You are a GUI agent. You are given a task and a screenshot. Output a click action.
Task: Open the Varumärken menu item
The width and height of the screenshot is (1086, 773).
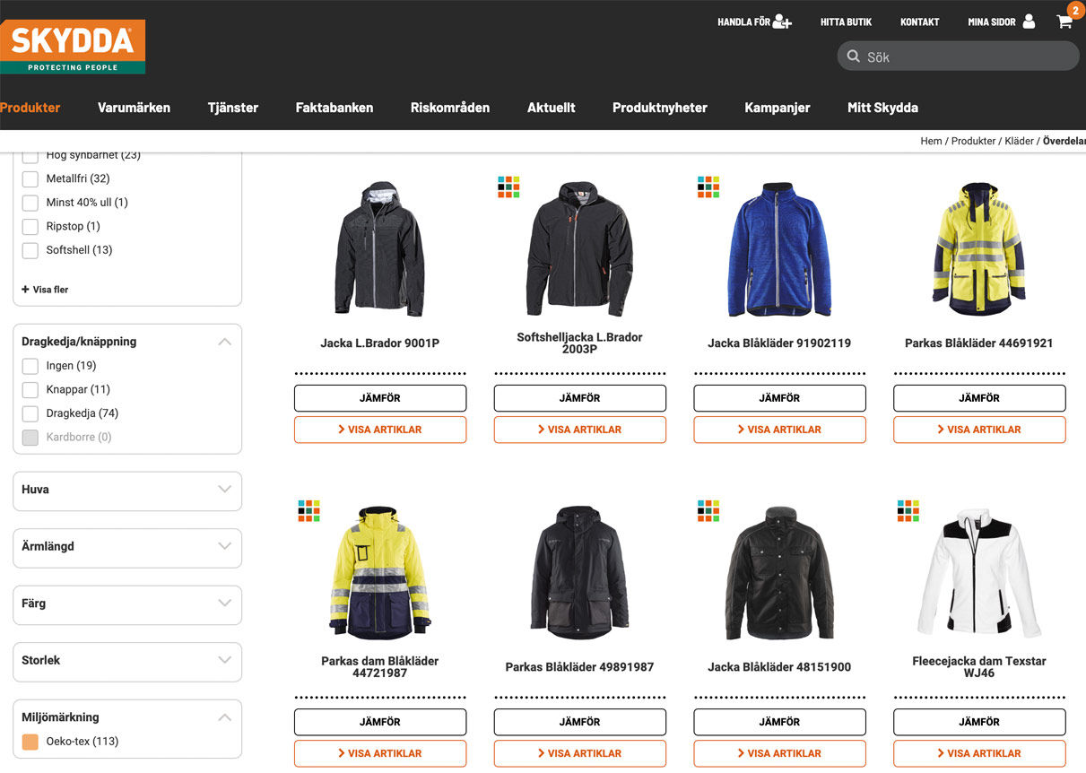tap(134, 108)
